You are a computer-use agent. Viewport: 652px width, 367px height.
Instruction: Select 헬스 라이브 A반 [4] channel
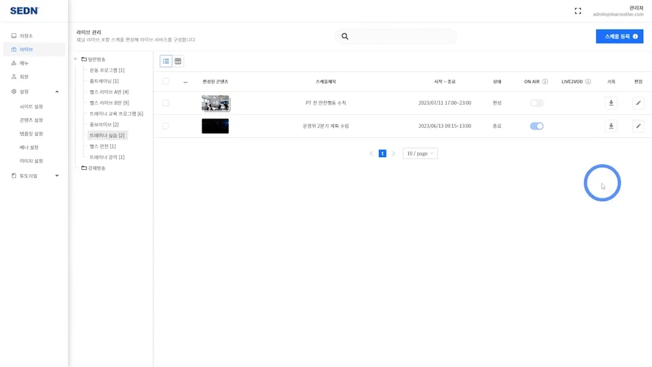tap(109, 92)
